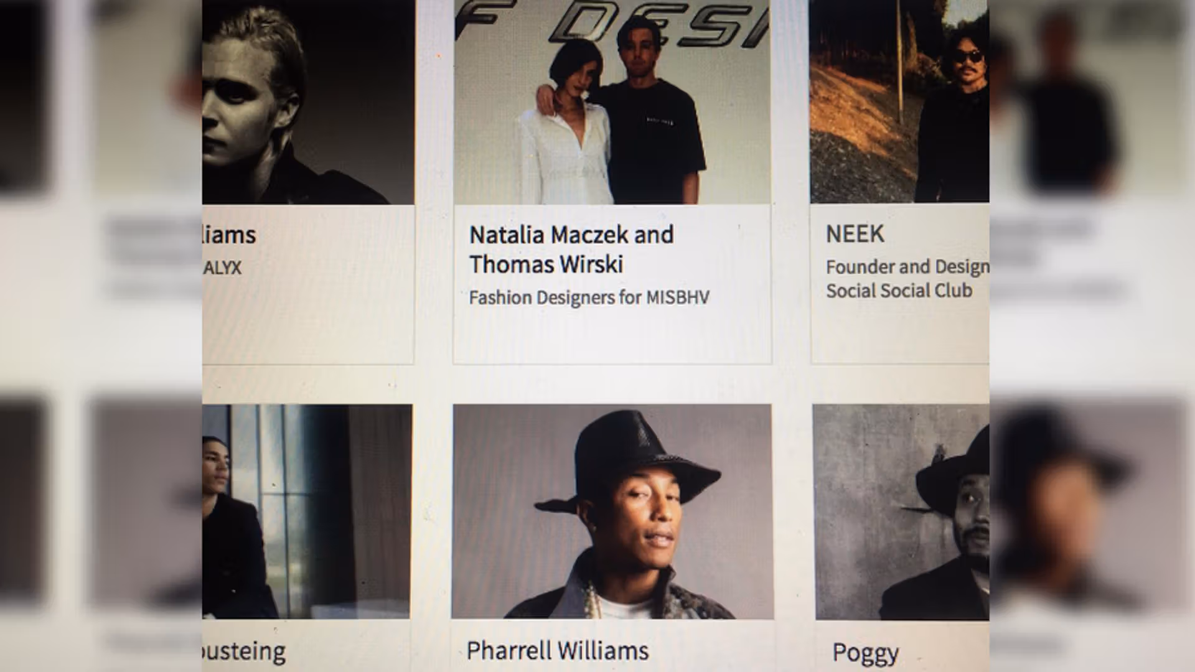This screenshot has height=672, width=1195.
Task: Select Social Social Club description text
Action: pos(899,291)
